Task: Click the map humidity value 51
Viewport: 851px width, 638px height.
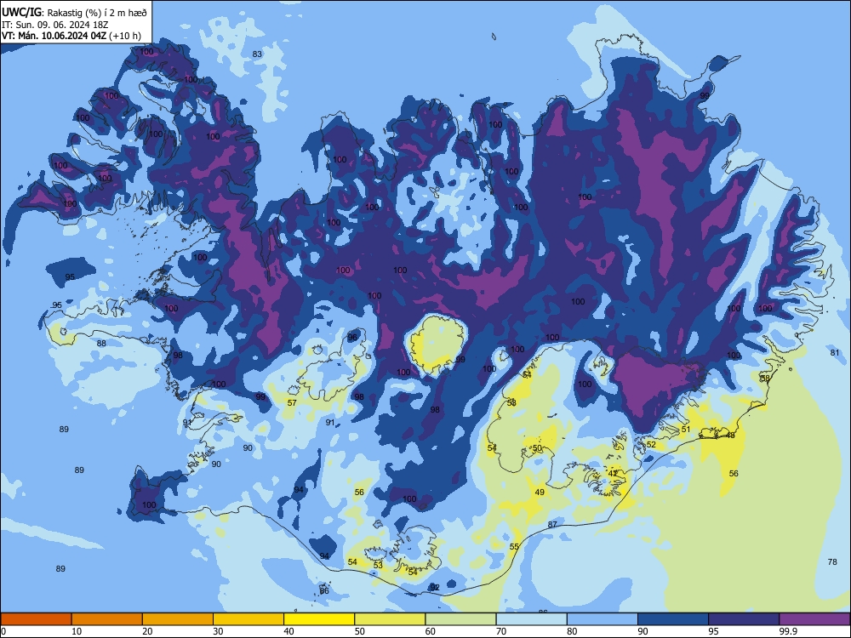Action: [x=686, y=429]
